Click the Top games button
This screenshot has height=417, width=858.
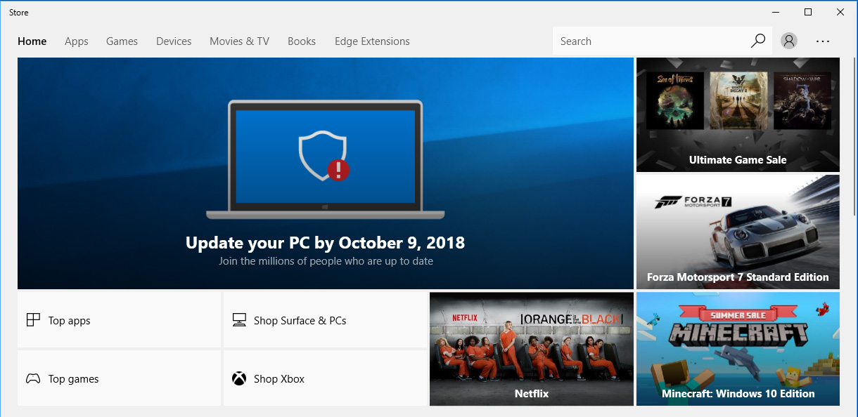[x=120, y=378]
